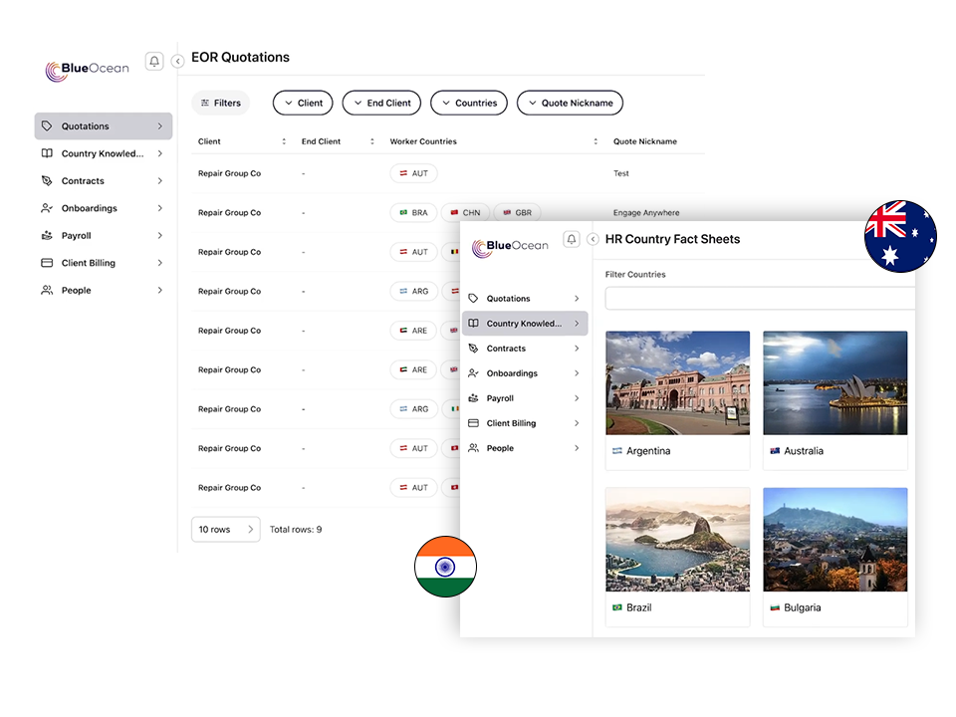Click the notification bell in EOR Quotations window
Viewport: 956px width, 717px height.
click(154, 62)
